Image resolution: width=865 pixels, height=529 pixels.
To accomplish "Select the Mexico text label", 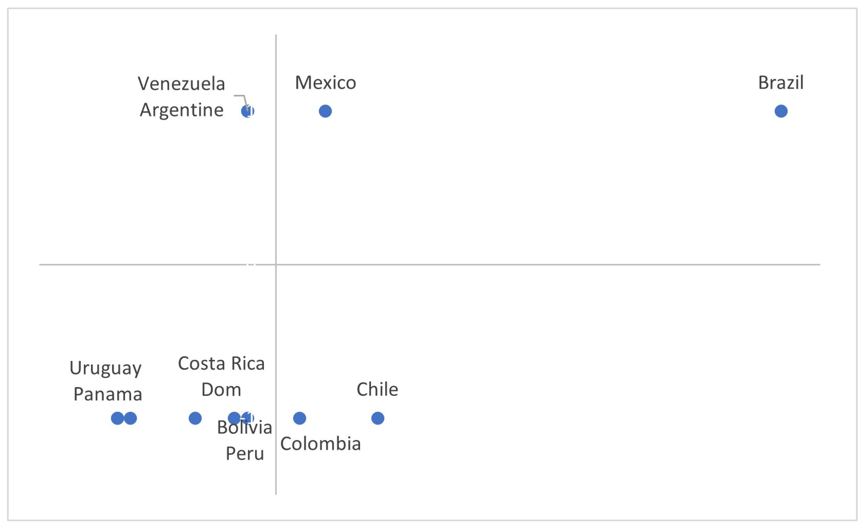I will [x=325, y=83].
